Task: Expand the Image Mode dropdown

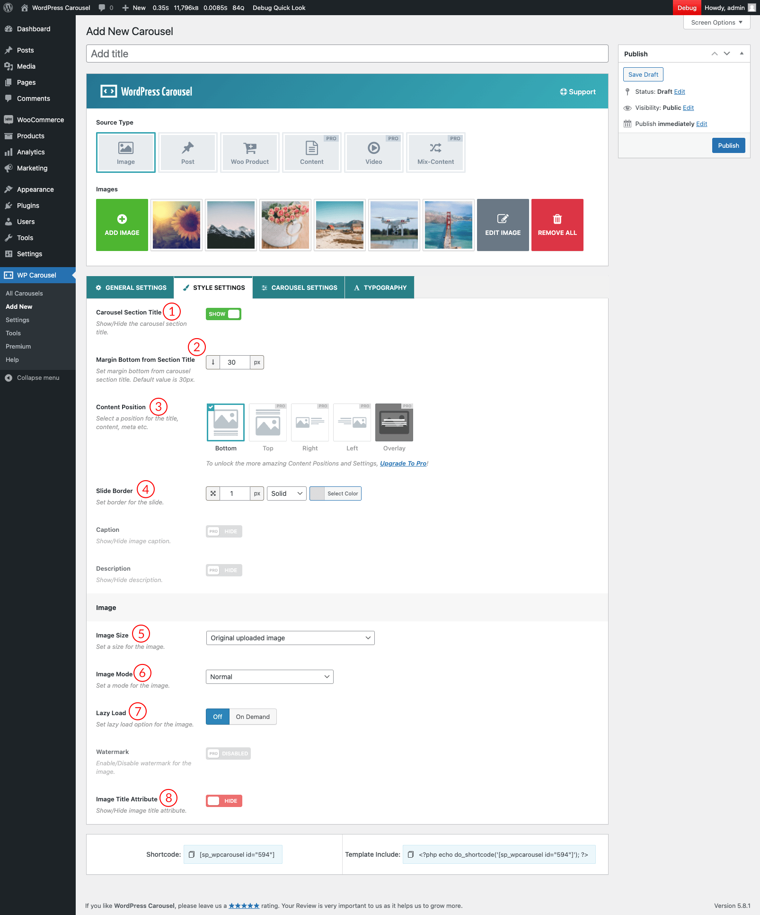Action: point(269,677)
